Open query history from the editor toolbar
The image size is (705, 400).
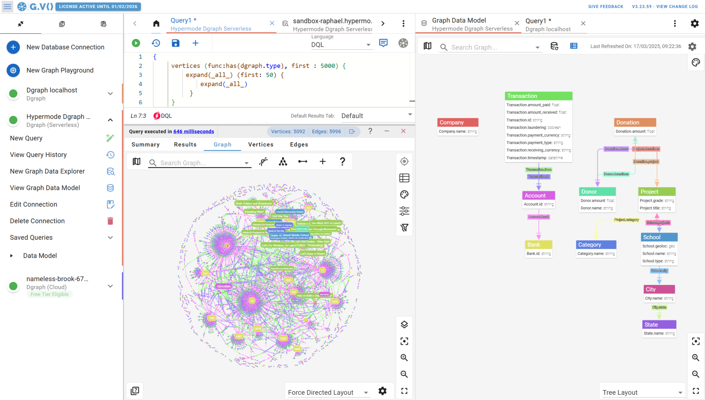tap(156, 43)
